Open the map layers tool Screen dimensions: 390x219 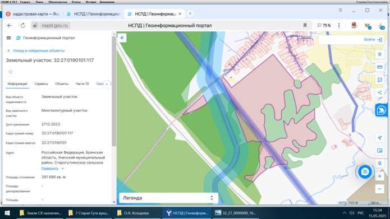[379, 54]
